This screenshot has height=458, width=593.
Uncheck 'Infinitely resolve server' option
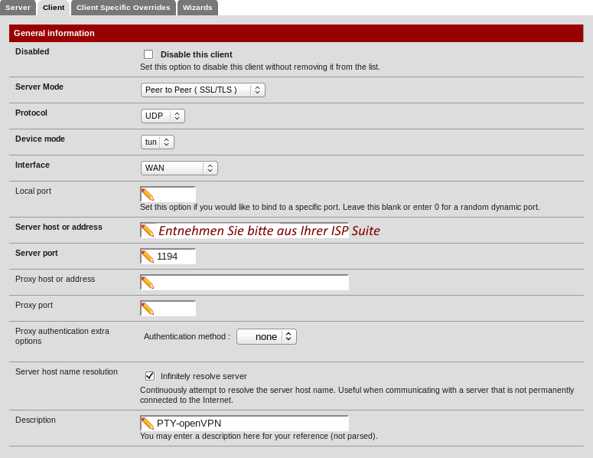coord(150,376)
